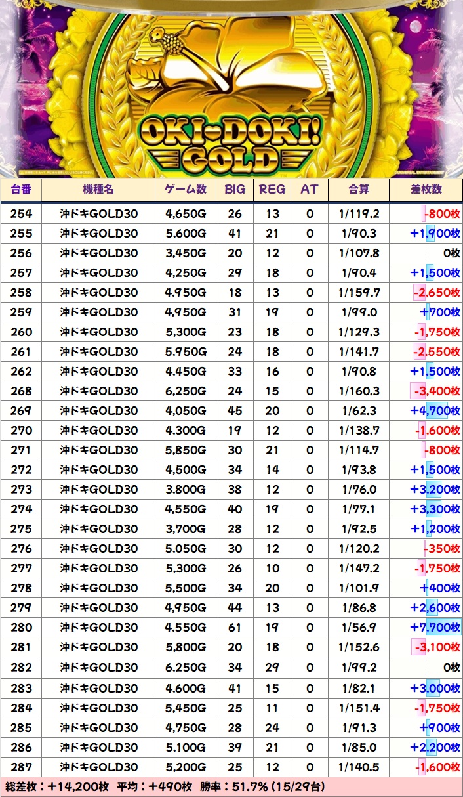Click the 合算 column header

pyautogui.click(x=358, y=189)
